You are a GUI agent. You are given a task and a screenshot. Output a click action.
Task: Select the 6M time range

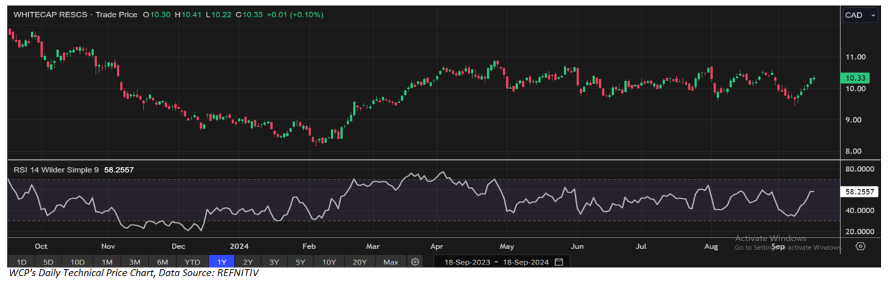163,262
